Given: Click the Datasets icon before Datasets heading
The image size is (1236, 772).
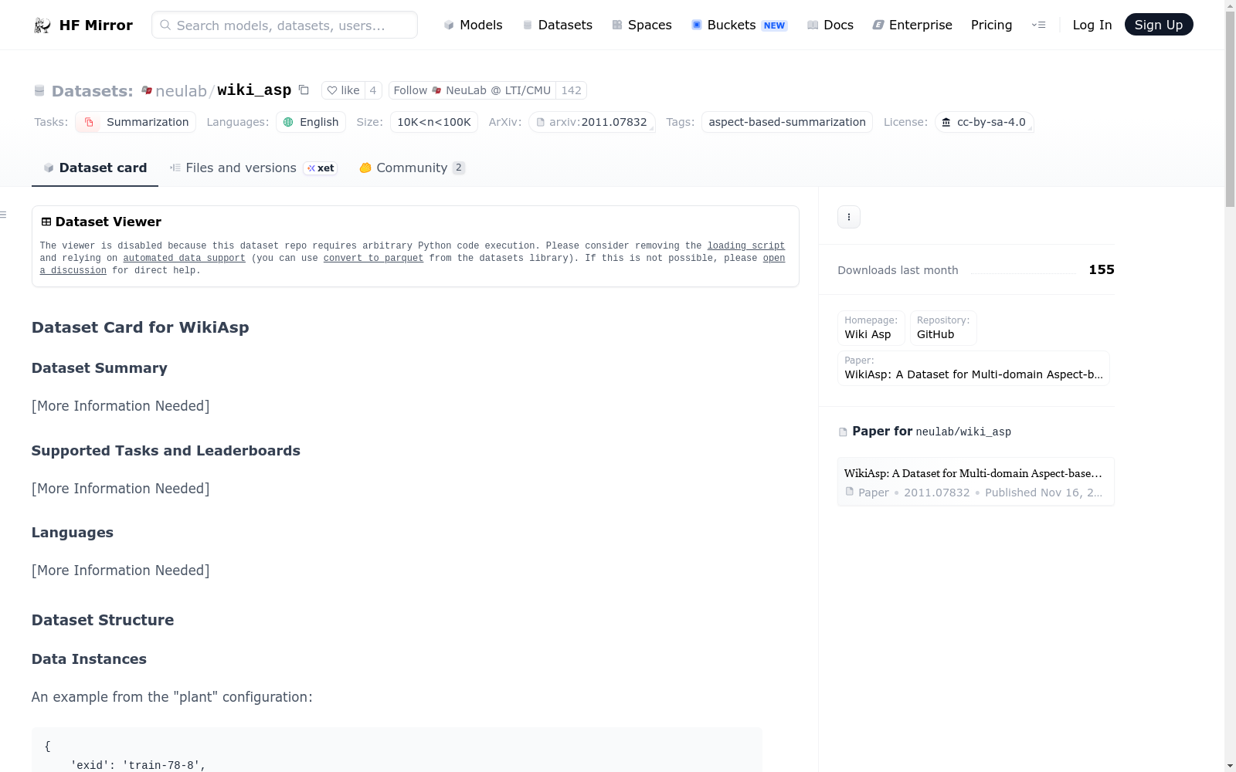Looking at the screenshot, I should pos(39,91).
